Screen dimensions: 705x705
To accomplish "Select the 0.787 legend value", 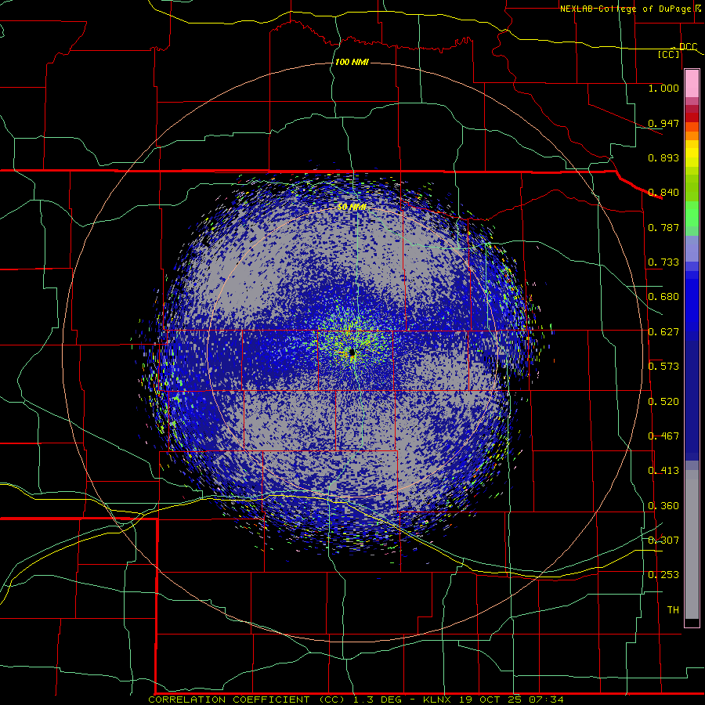I will (x=663, y=227).
